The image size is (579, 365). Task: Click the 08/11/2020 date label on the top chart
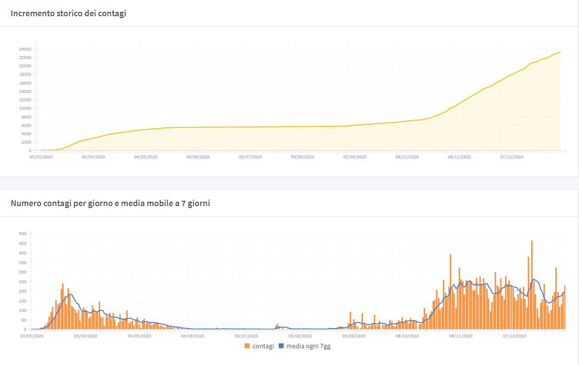point(459,157)
